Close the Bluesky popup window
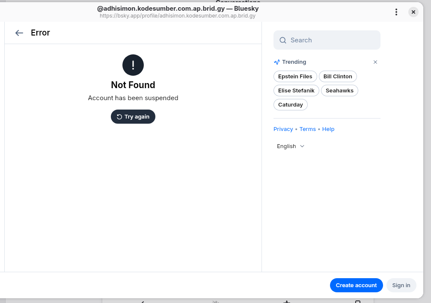 coord(413,12)
